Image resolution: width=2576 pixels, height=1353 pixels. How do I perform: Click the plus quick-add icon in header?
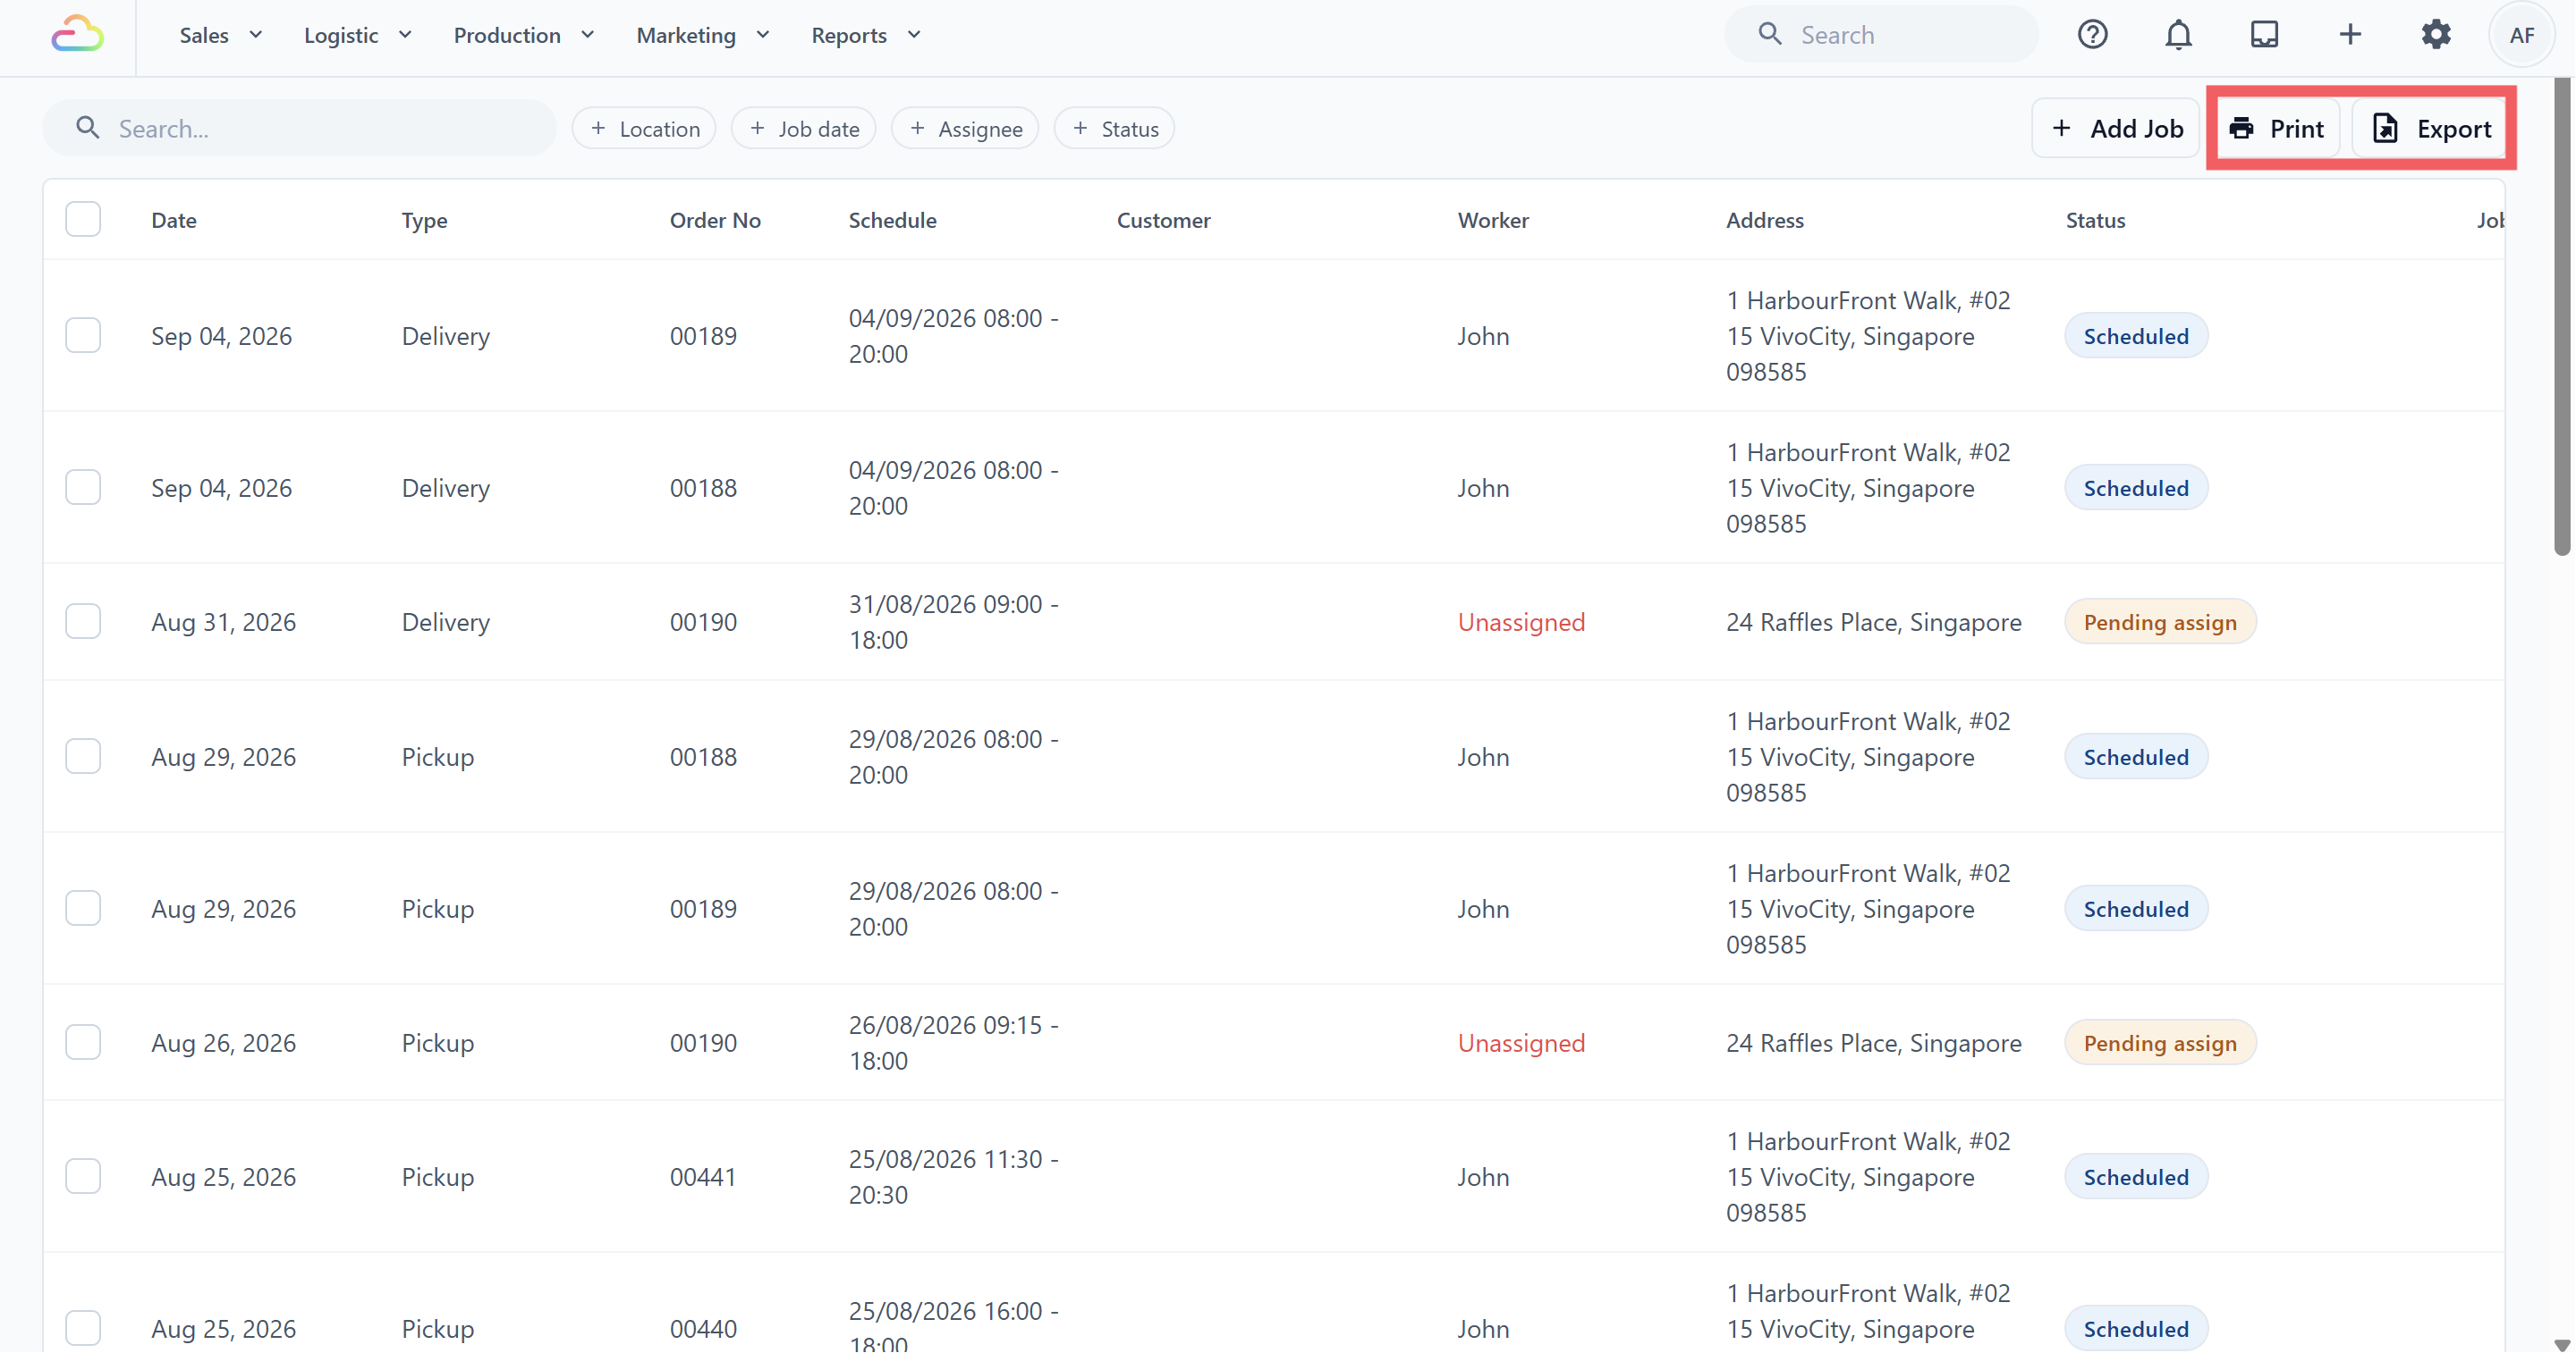2350,35
